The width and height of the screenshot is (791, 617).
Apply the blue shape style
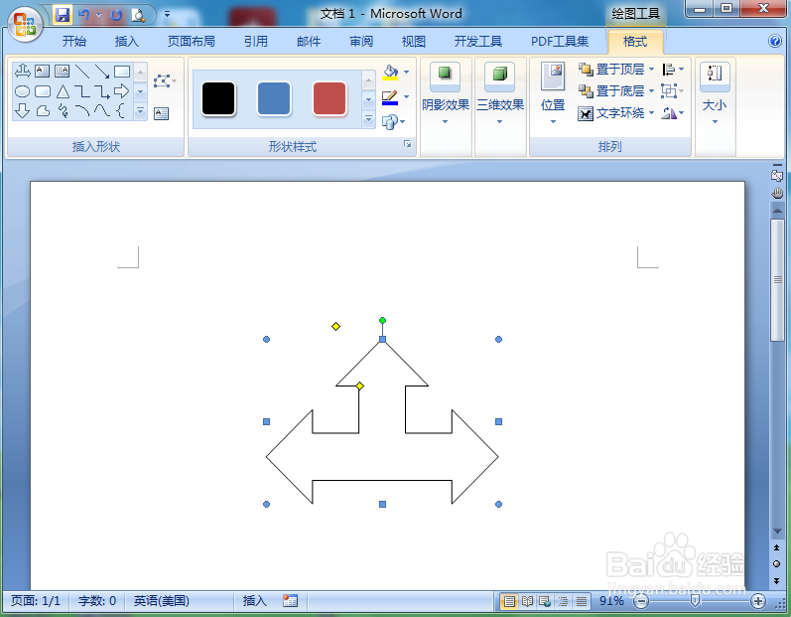(274, 99)
